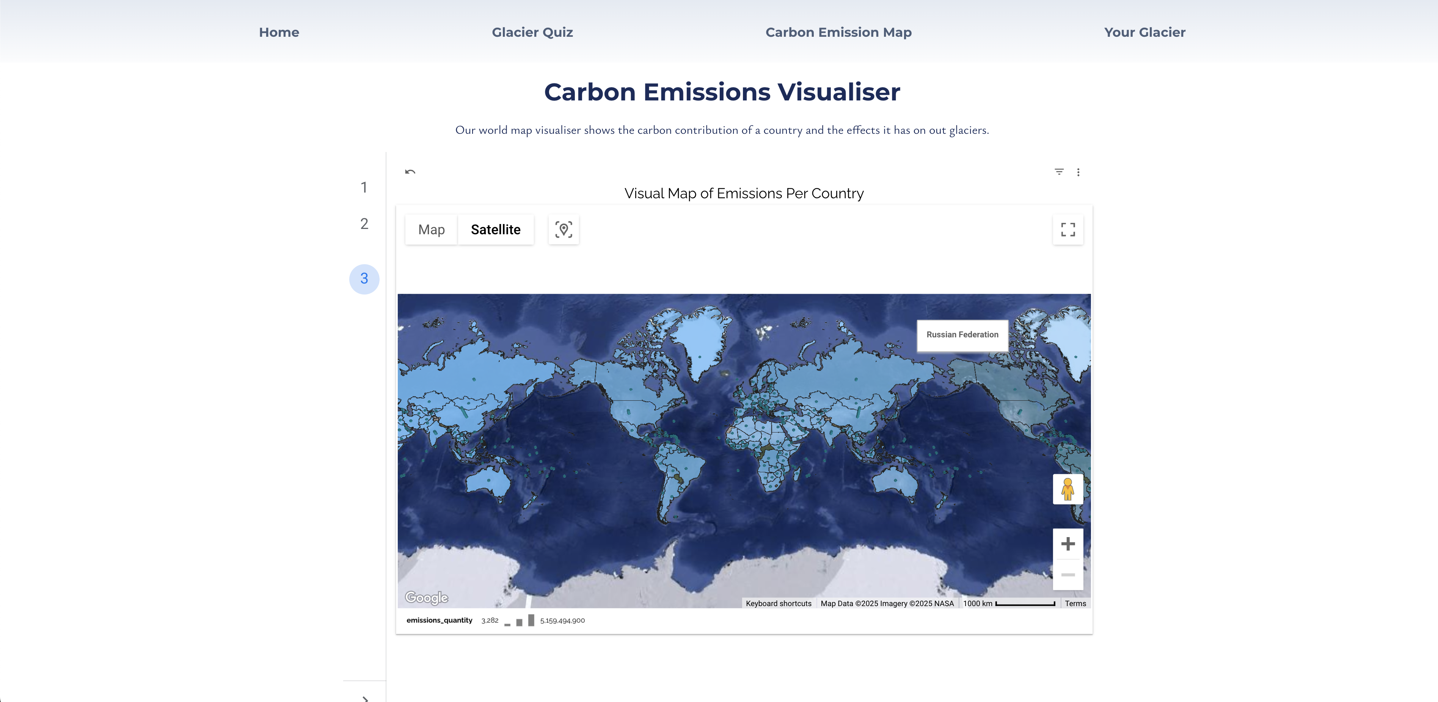The width and height of the screenshot is (1438, 702).
Task: Switch to Map view type
Action: coord(431,229)
